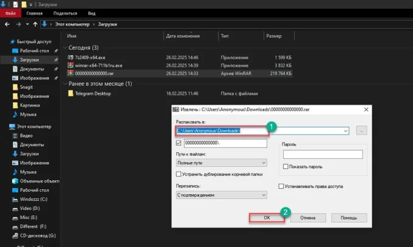Open the Snagit folder in sidebar
This screenshot has height=247, width=413.
(x=26, y=87)
